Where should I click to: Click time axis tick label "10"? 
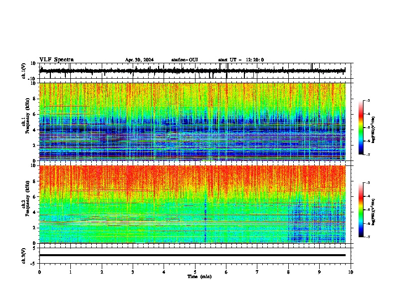351,272
